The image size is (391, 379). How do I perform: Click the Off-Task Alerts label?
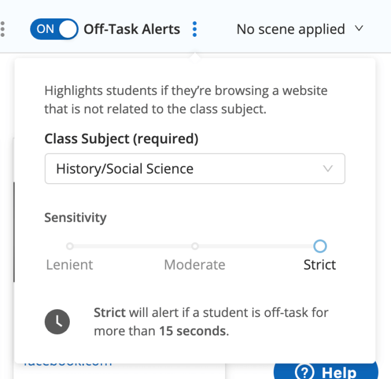(x=132, y=29)
